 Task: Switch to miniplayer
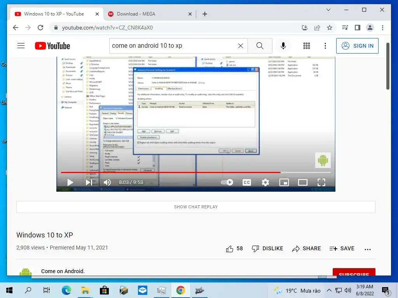(x=284, y=182)
